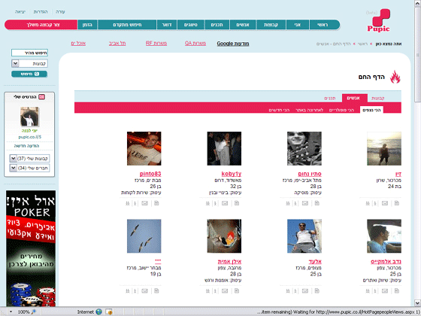Click the profile page icon under koby1y
This screenshot has height=316, width=421.
click(x=237, y=203)
